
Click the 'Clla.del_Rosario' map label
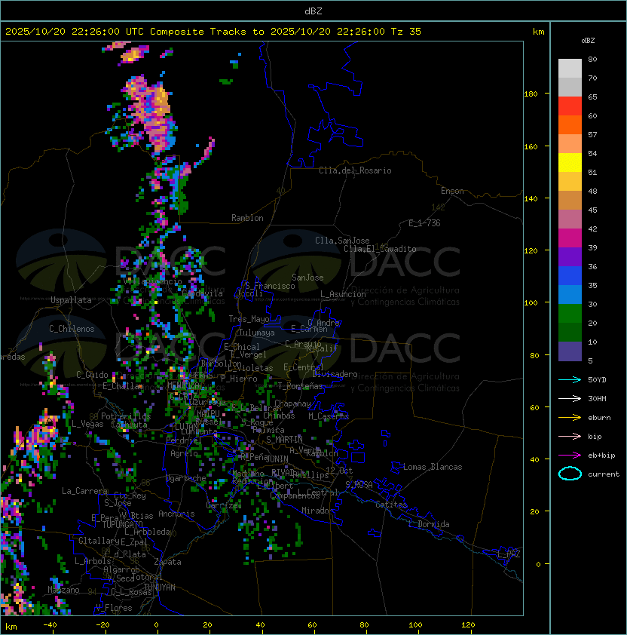(355, 170)
